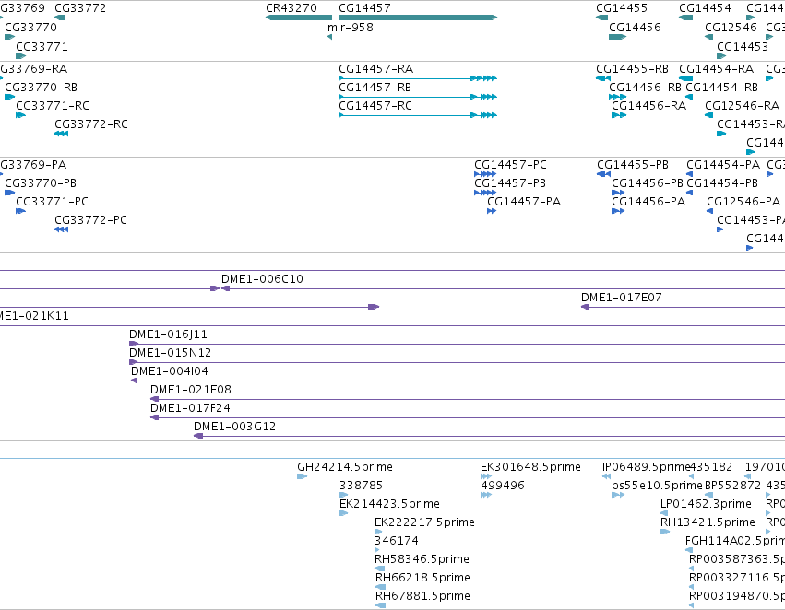Open BAC clone DME1-016J11 label
Screen dimensions: 785x610
168,334
